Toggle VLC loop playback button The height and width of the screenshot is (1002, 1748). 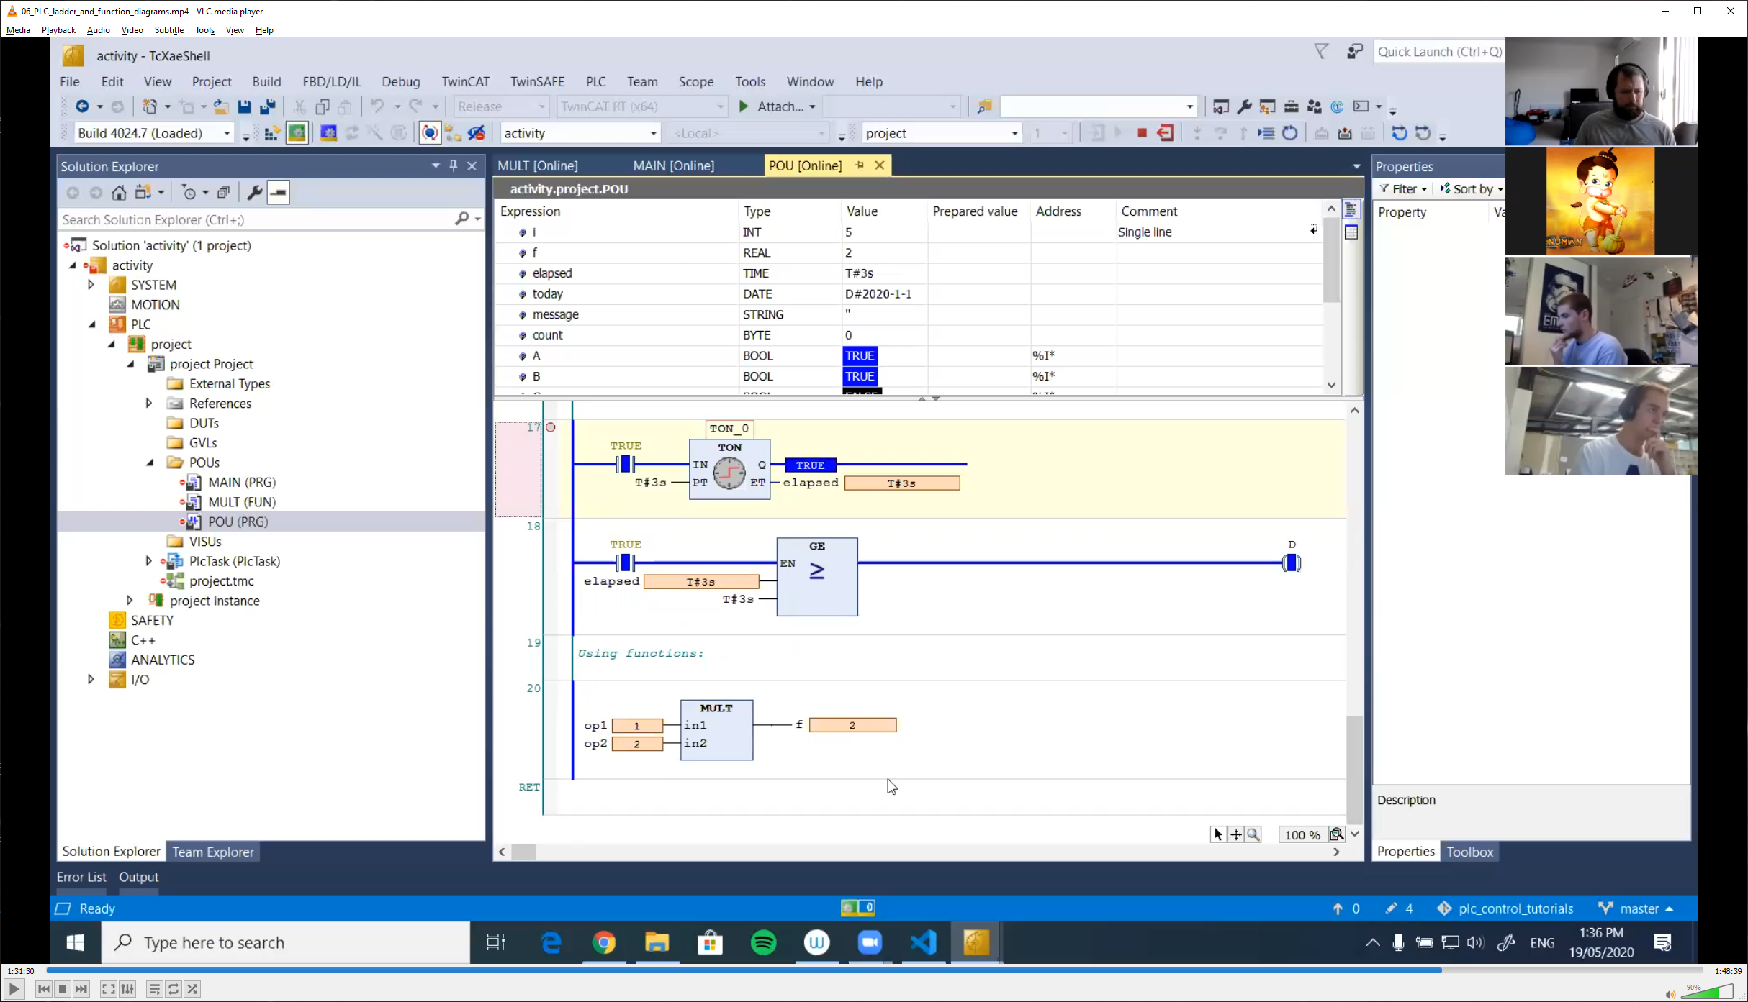(x=174, y=989)
